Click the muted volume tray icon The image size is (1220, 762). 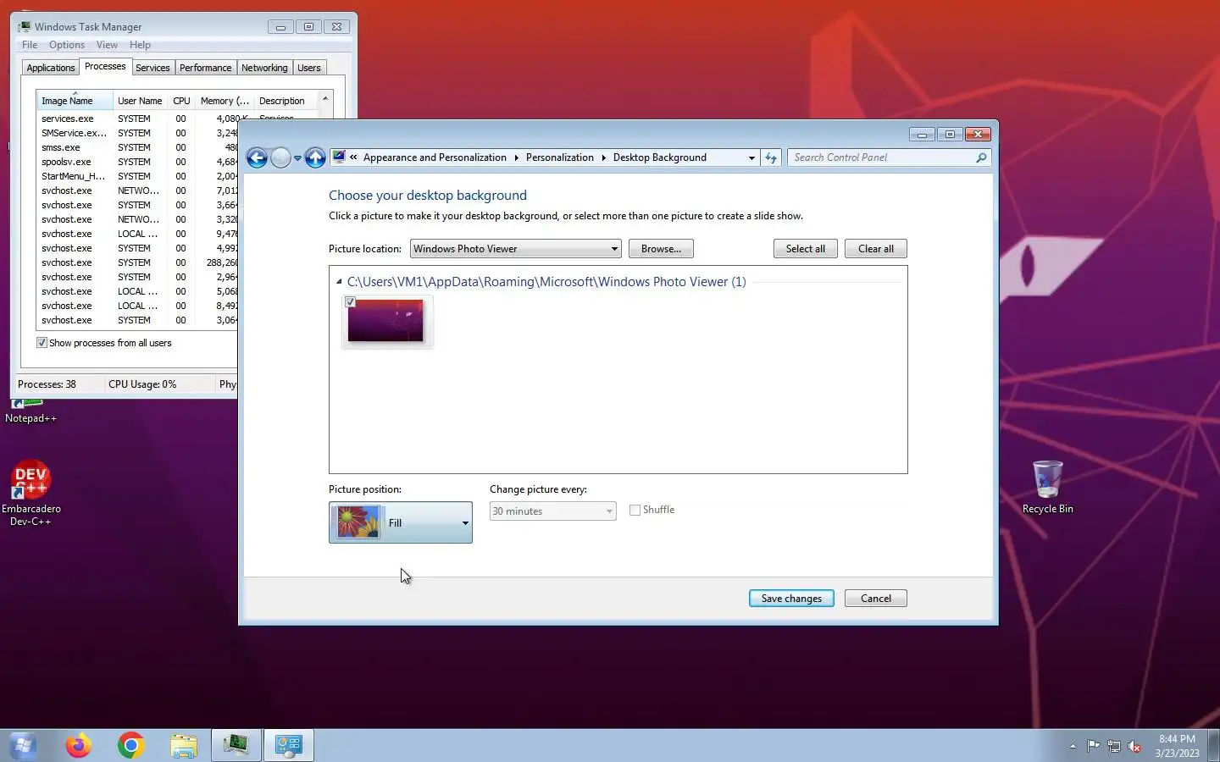tap(1134, 746)
